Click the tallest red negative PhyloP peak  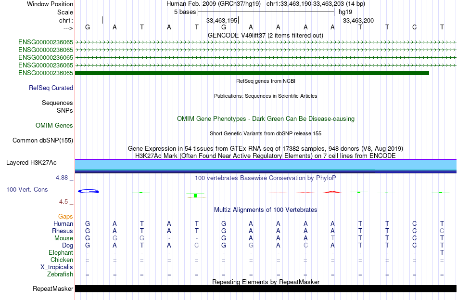point(332,192)
